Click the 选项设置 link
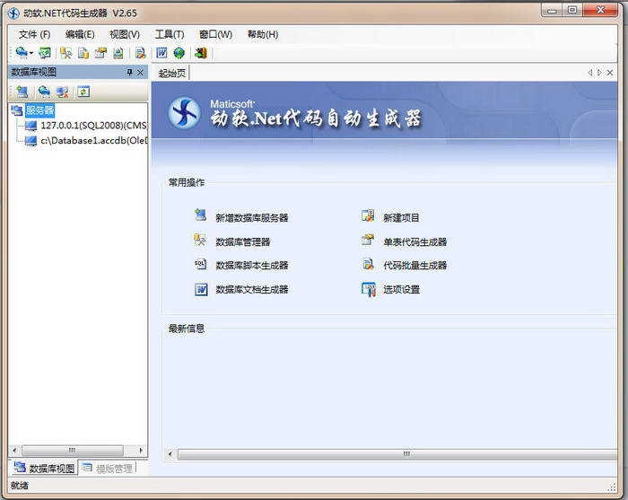Viewport: 628px width, 500px height. 401,289
